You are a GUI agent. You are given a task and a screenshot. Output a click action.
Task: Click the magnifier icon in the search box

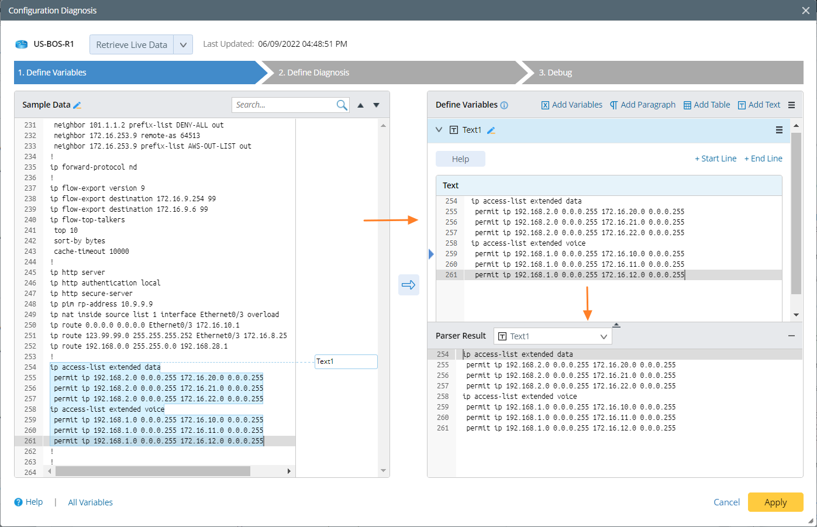coord(342,105)
